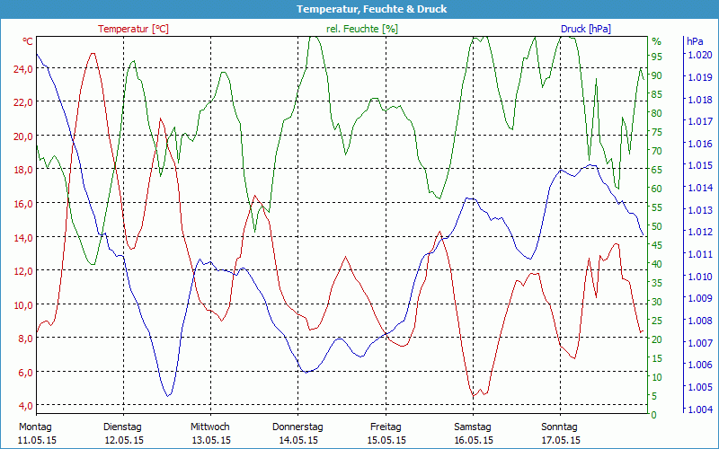Click the 'Dienstag' day label
Viewport: 719px width, 449px height.
122,427
